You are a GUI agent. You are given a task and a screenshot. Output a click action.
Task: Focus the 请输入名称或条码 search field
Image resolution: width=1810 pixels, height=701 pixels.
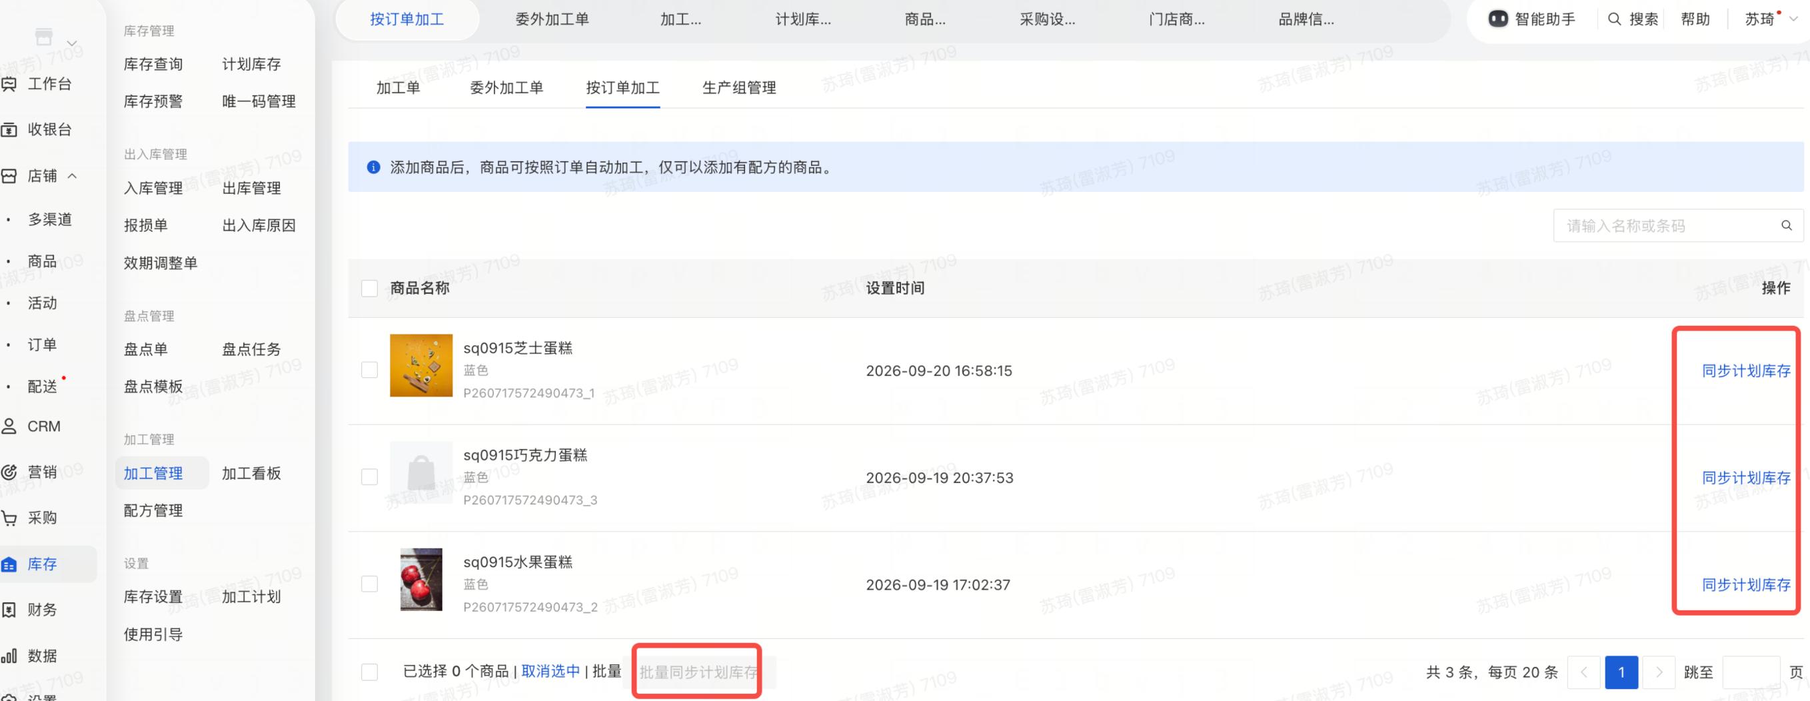pos(1678,225)
